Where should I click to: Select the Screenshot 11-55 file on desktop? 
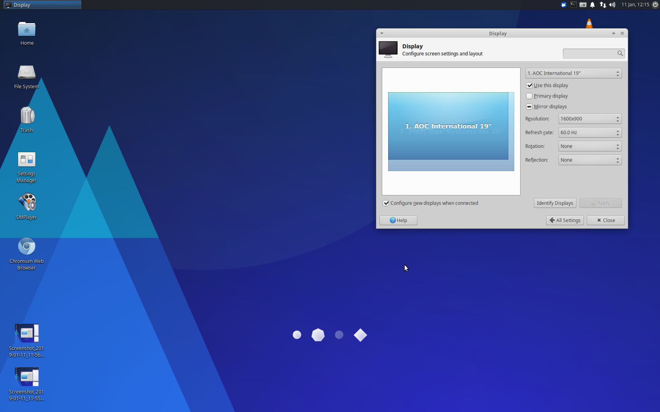coord(27,377)
